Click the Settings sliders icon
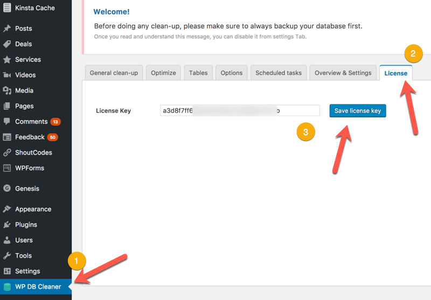The width and height of the screenshot is (431, 300). [x=7, y=271]
